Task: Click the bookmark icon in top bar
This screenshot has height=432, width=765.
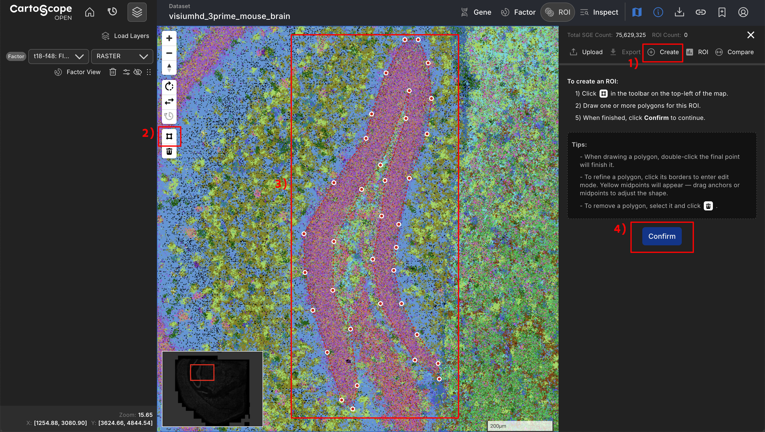Action: 722,12
